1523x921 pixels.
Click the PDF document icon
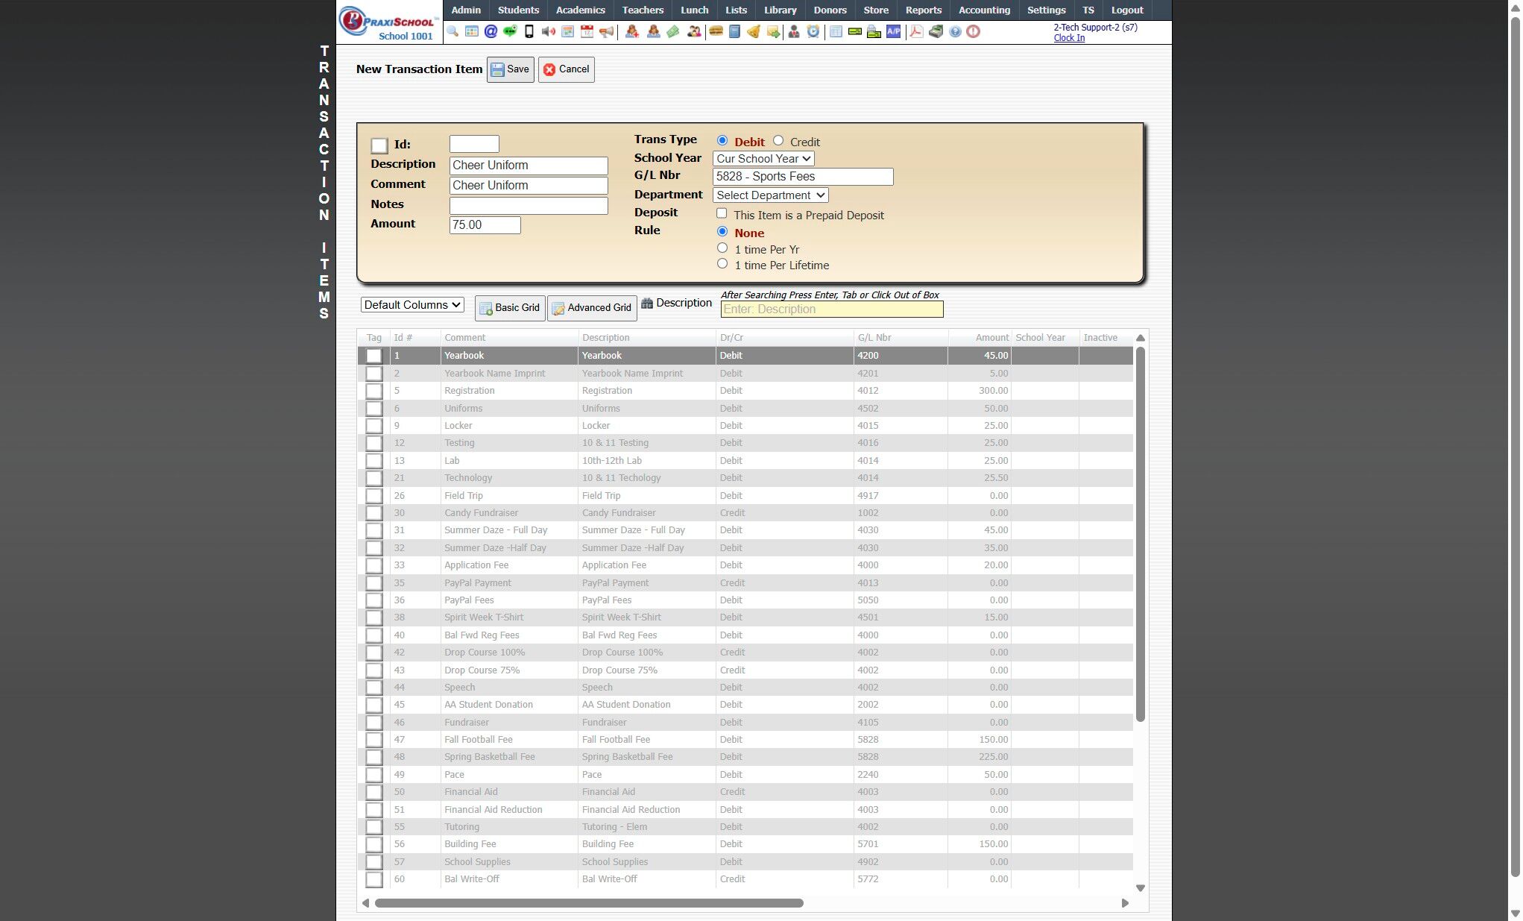916,31
